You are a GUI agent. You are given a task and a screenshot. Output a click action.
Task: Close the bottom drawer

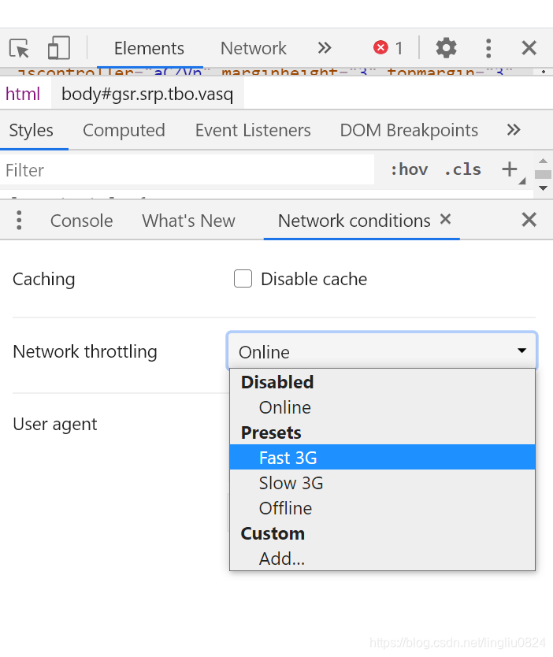(x=529, y=220)
